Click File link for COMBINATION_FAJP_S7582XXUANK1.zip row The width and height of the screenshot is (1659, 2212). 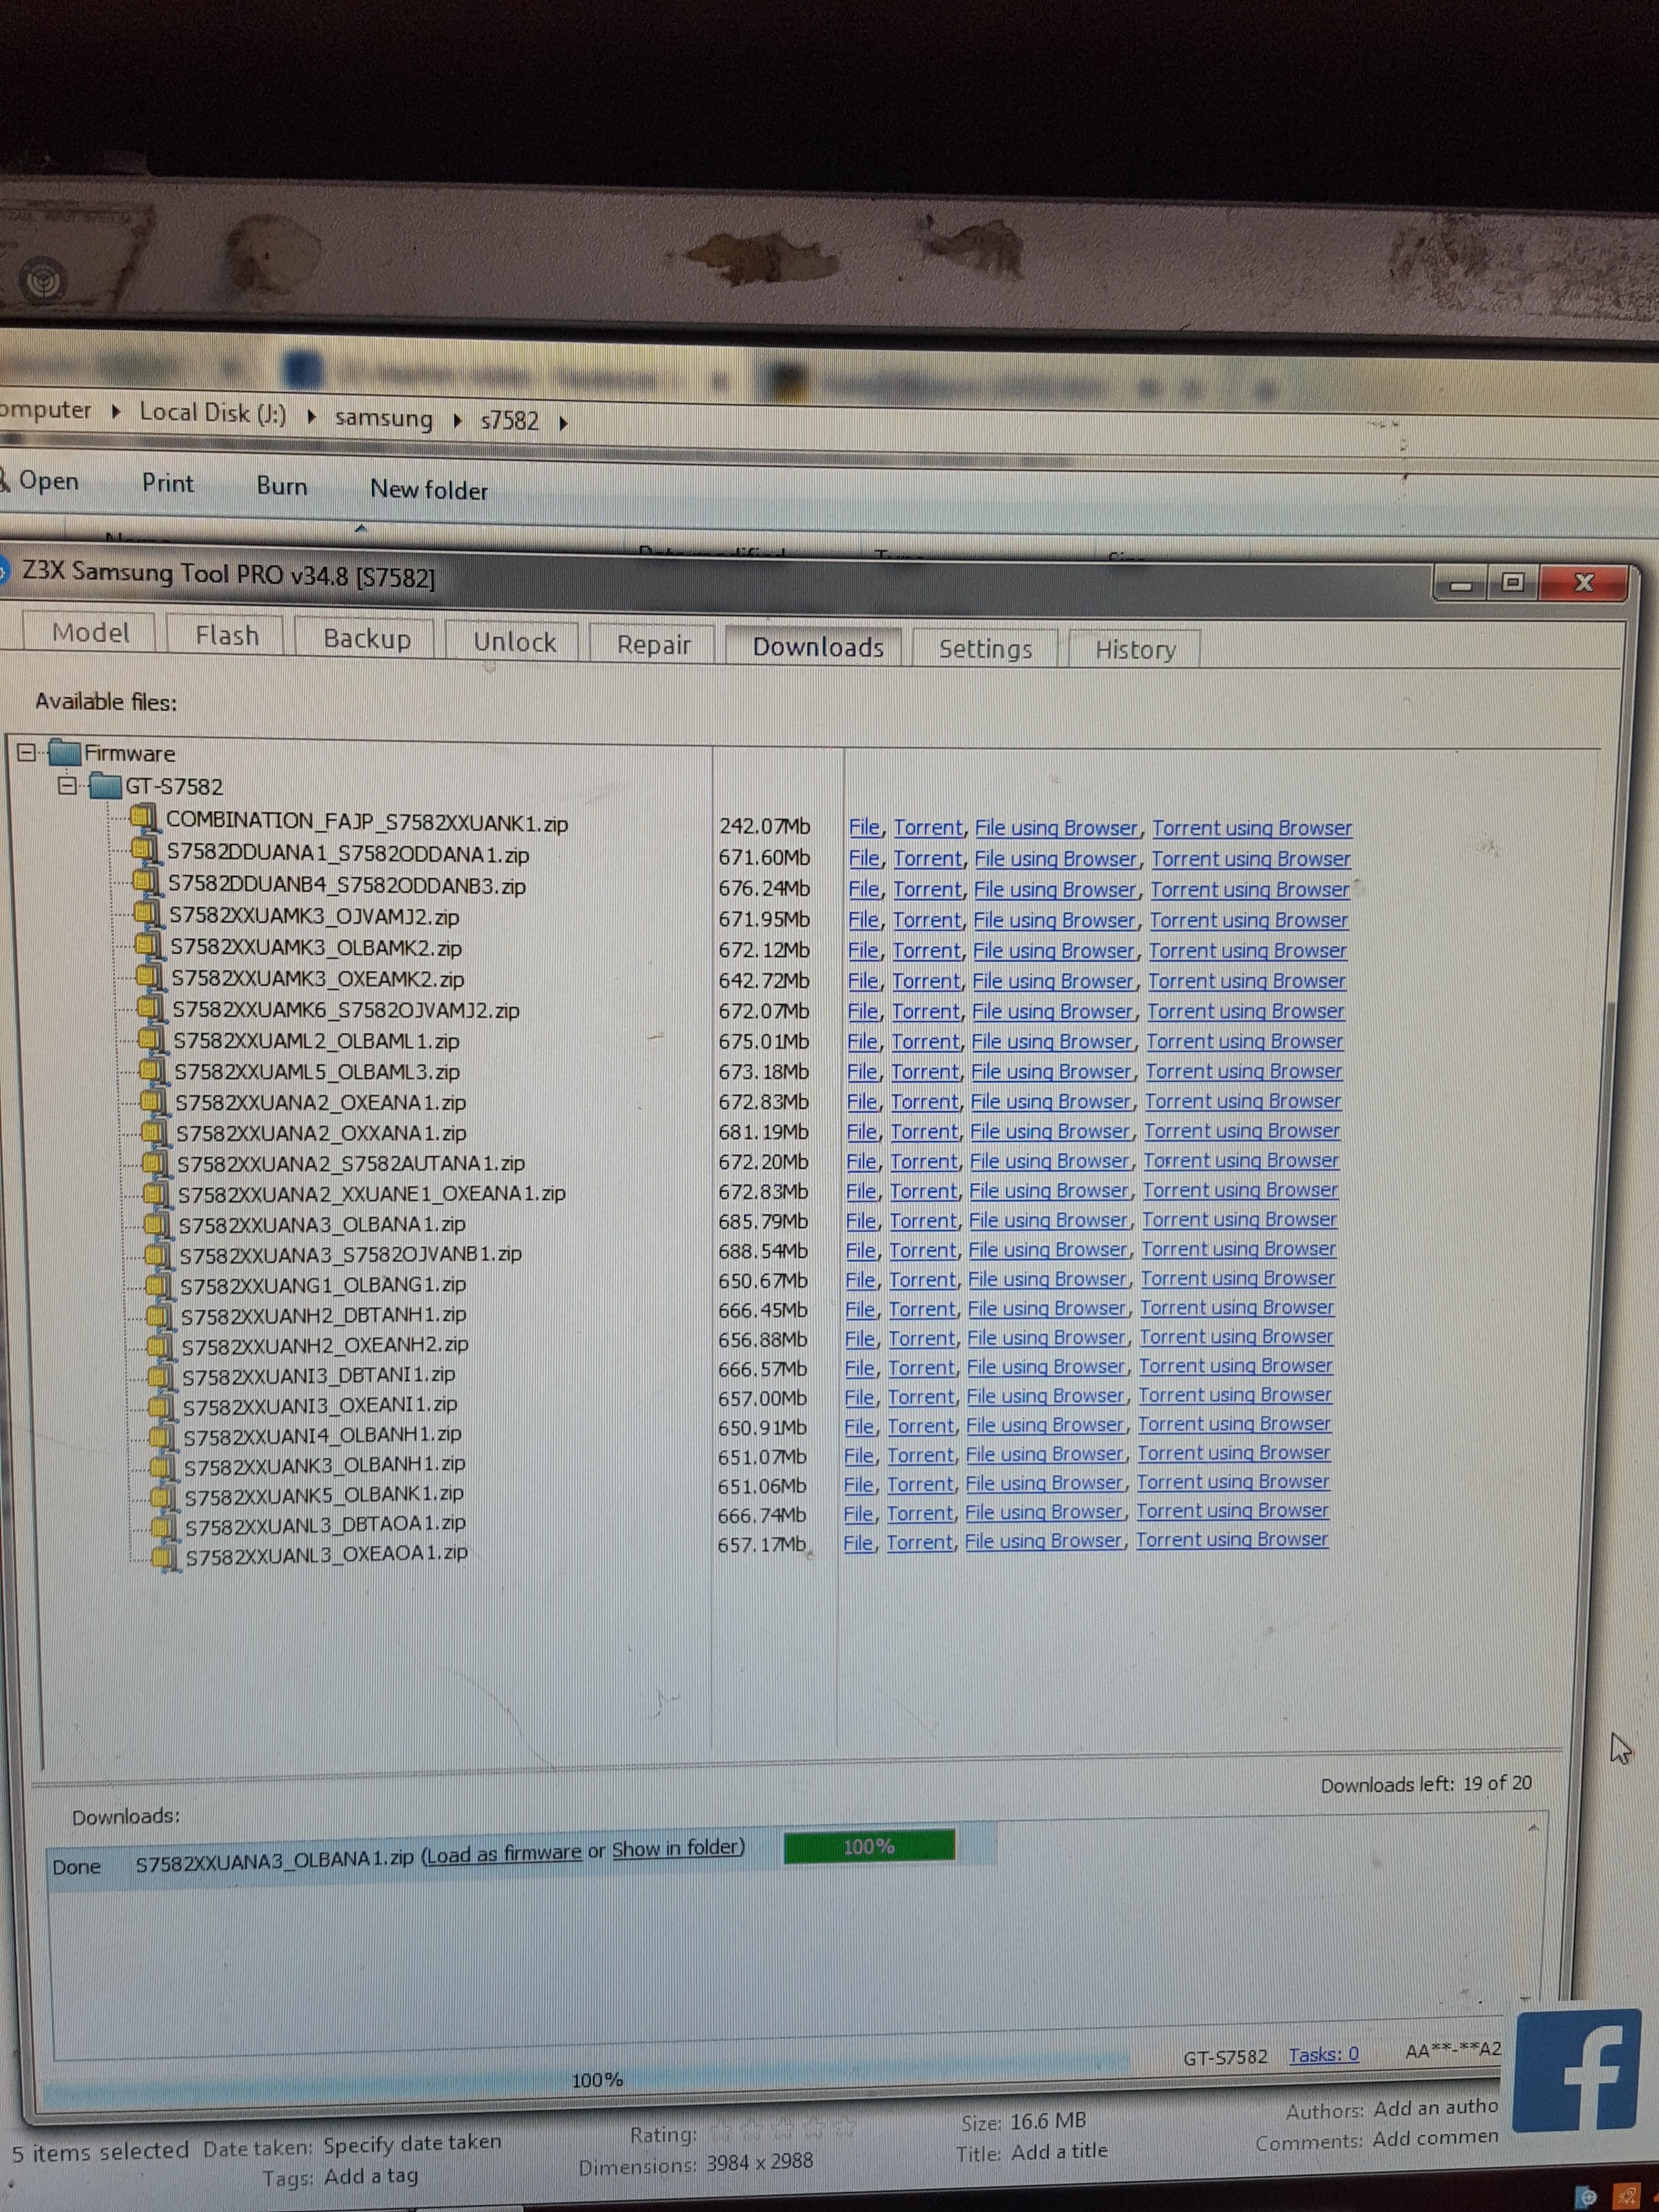point(864,827)
